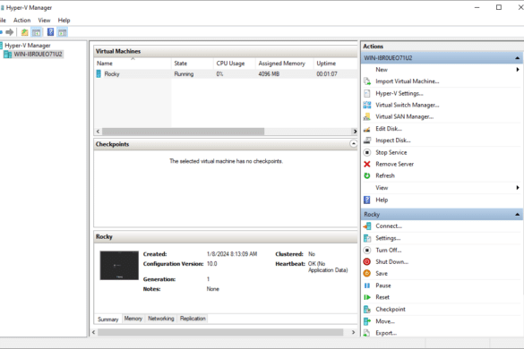Click the bottom details pane horizontal scrollbar
This screenshot has width=524, height=349.
pyautogui.click(x=220, y=332)
